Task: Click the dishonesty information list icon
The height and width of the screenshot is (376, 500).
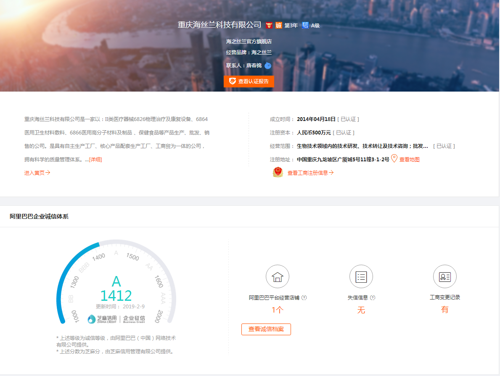Action: pos(361,276)
